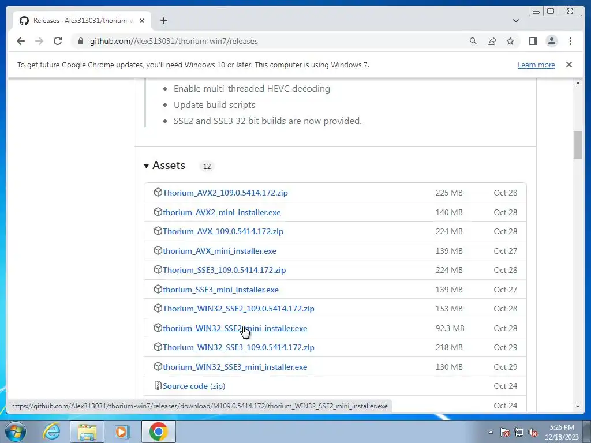Click package icon beside Thorium_AVX zip
Screen dimensions: 591x443
pos(158,231)
